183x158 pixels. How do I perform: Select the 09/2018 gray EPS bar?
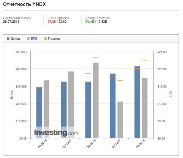(71, 105)
